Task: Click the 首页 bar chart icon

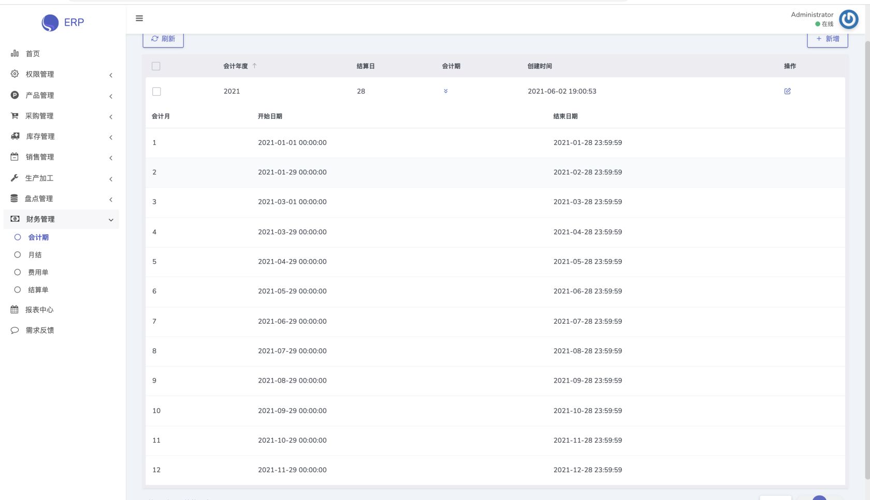Action: coord(15,53)
